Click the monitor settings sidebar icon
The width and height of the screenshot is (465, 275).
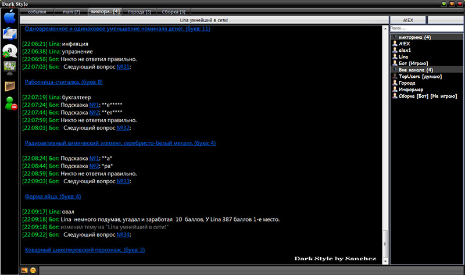click(x=10, y=67)
